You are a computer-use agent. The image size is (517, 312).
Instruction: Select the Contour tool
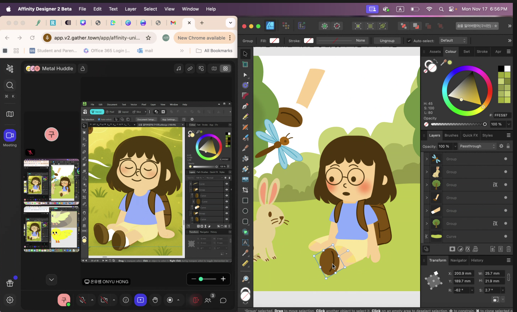245,85
